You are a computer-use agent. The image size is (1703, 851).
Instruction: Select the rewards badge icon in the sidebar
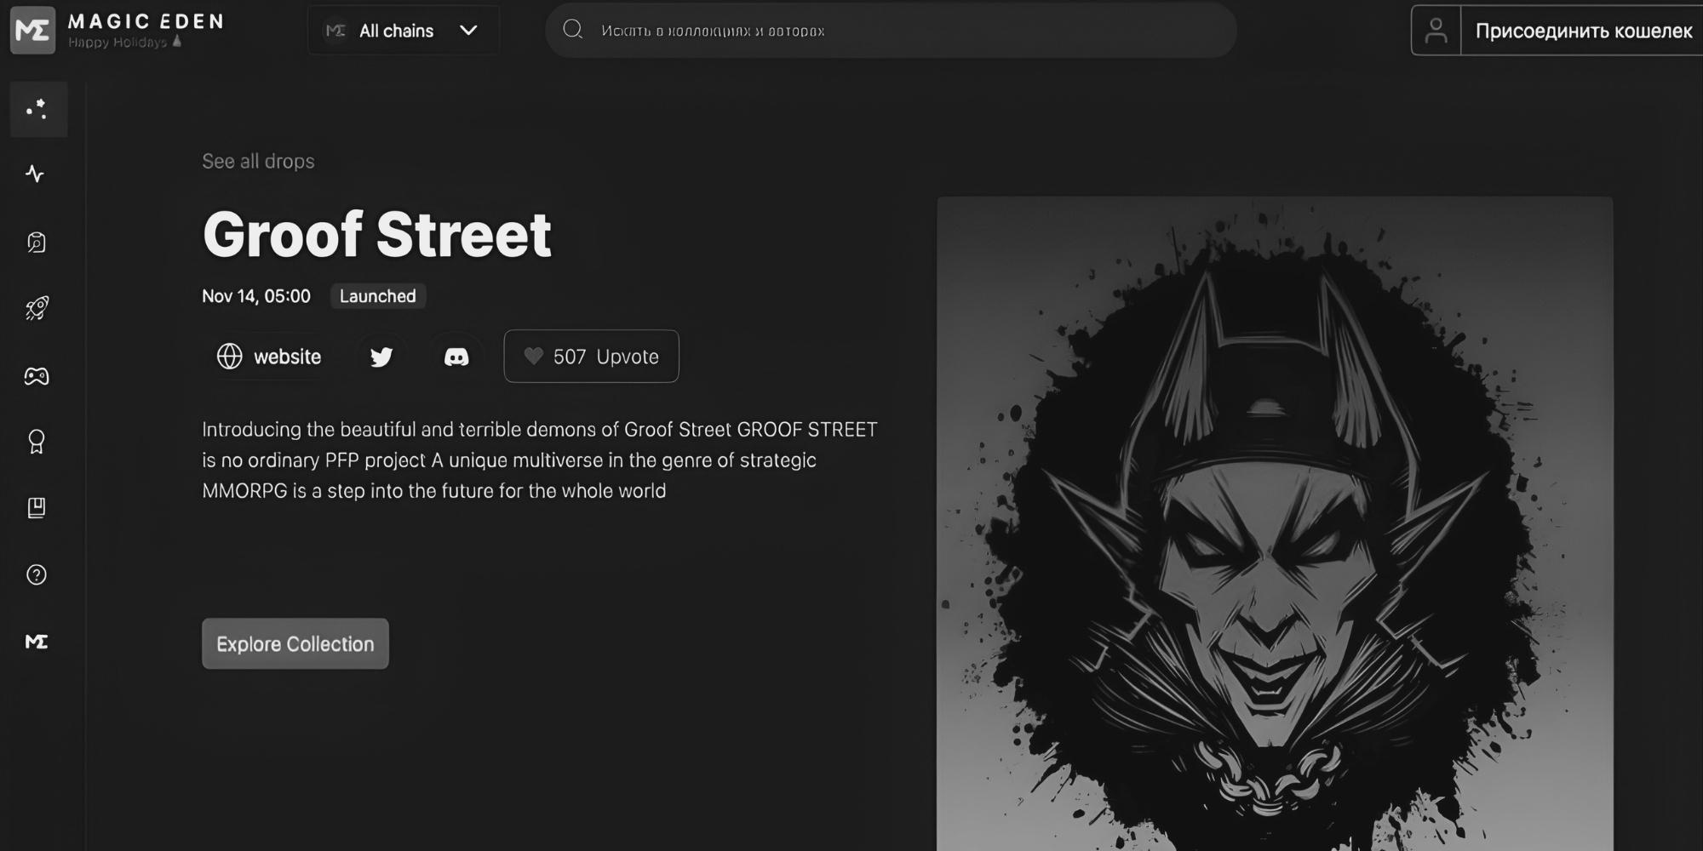37,442
